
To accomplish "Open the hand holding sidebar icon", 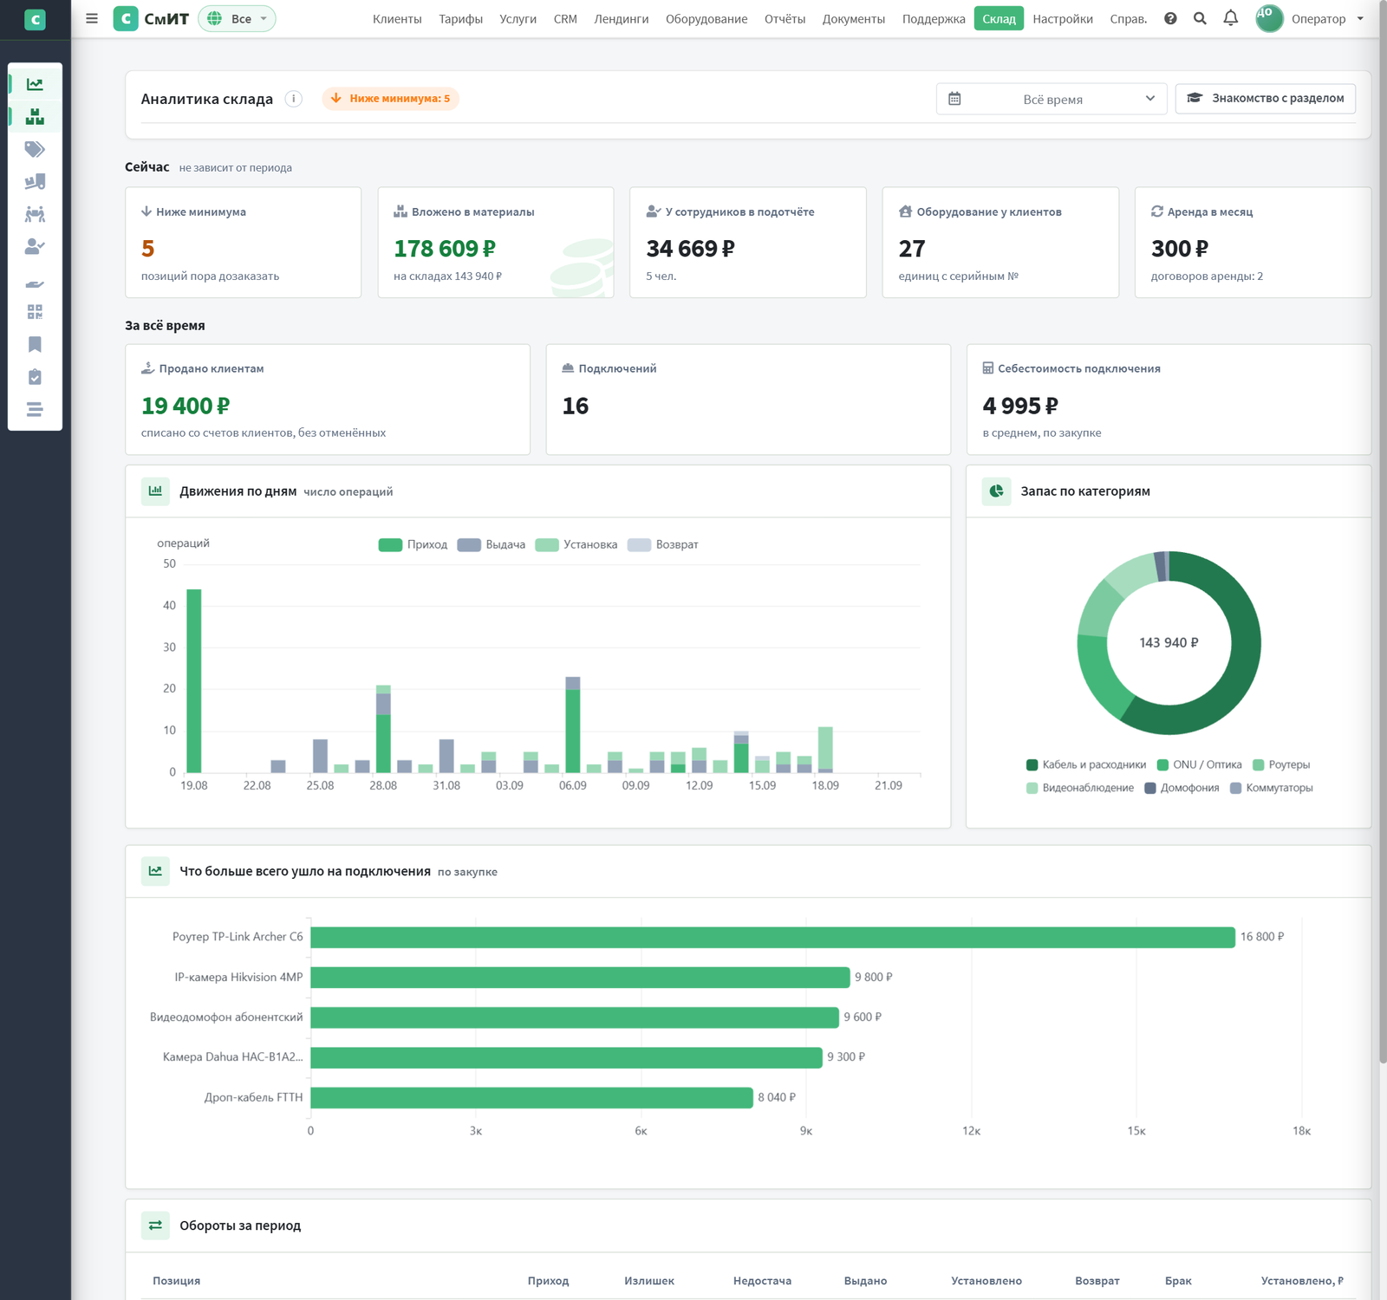I will (35, 284).
